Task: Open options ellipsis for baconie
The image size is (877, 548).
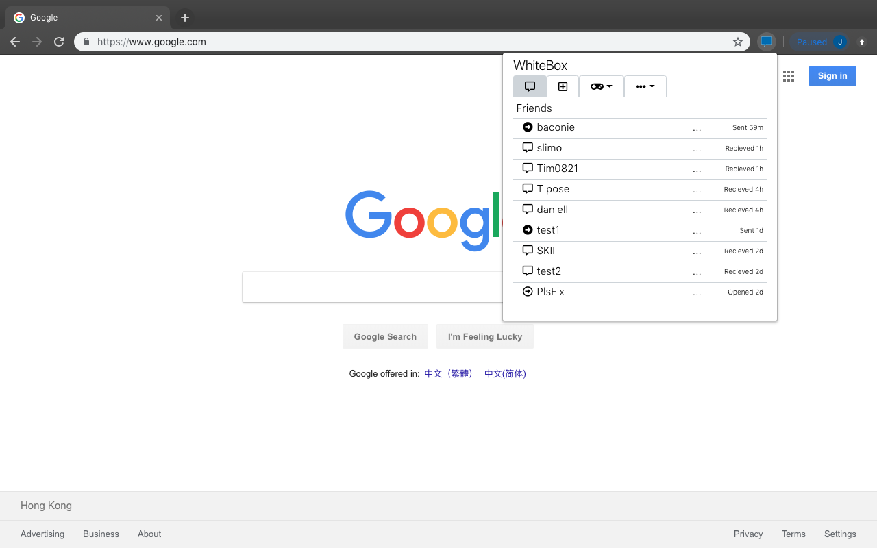Action: click(697, 128)
